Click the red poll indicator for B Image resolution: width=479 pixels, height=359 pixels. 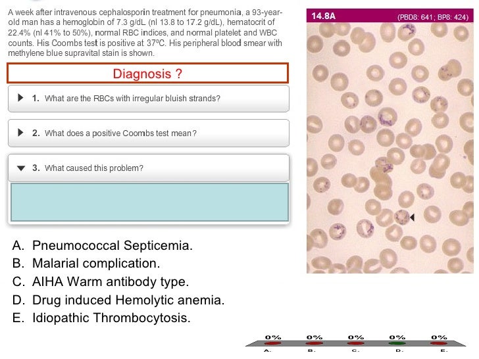click(314, 343)
